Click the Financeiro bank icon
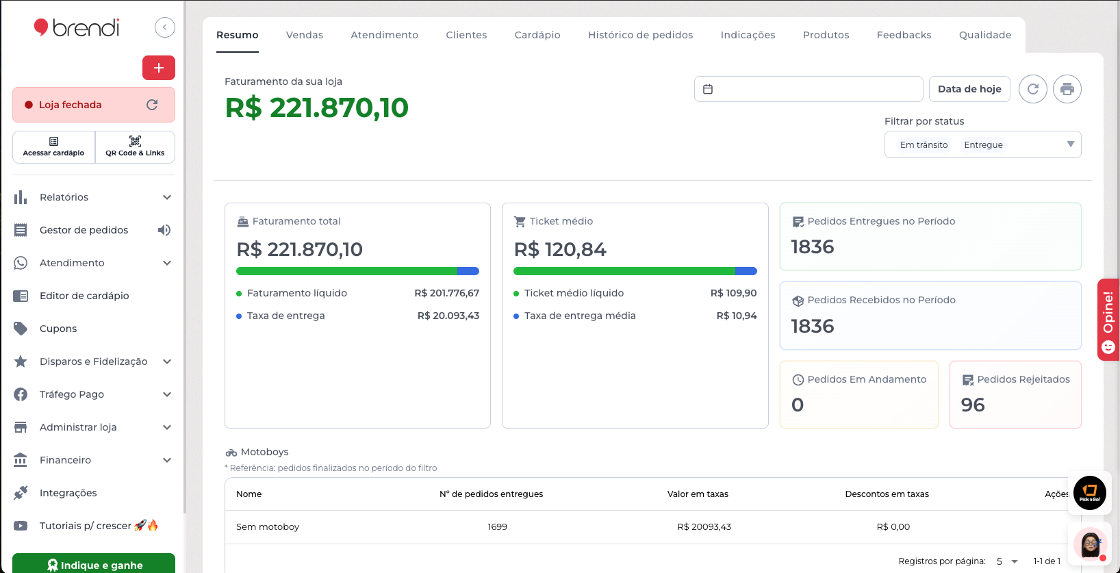The height and width of the screenshot is (573, 1120). coord(21,460)
